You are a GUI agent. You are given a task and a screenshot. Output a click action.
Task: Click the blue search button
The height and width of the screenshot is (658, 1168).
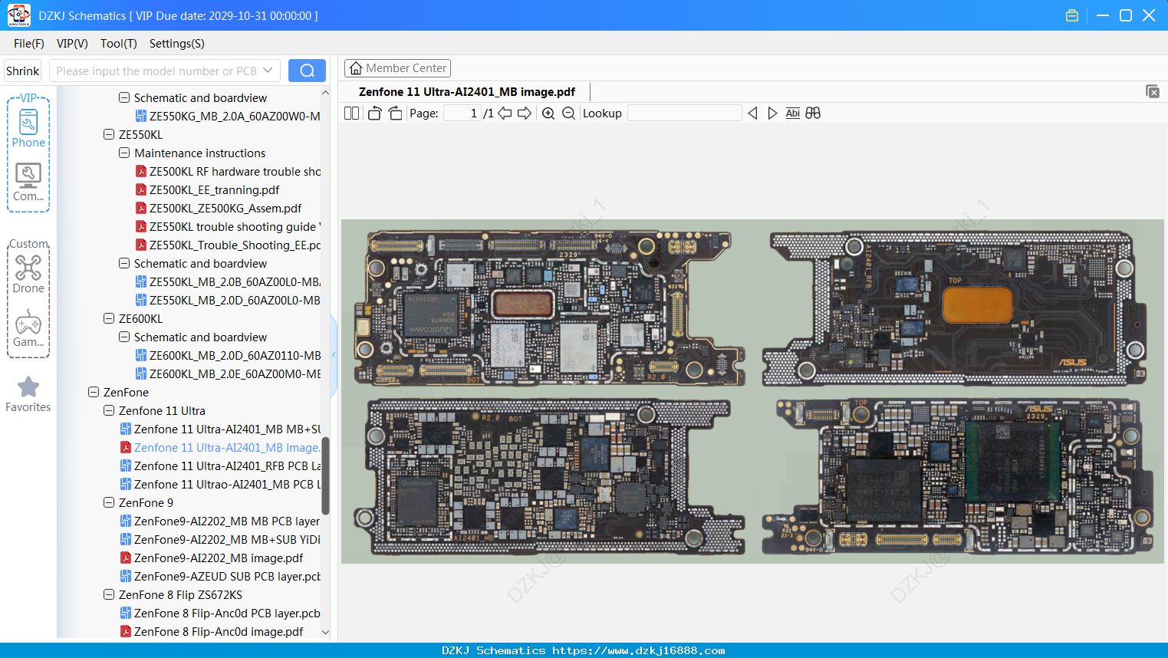[x=307, y=71]
